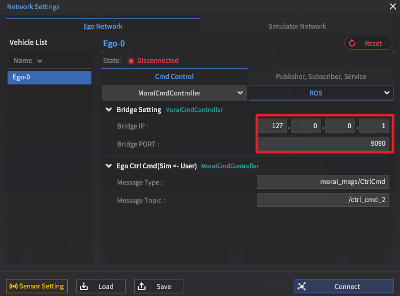Select Ego-0 in the Vehicle List
The height and width of the screenshot is (296, 400).
[49, 77]
